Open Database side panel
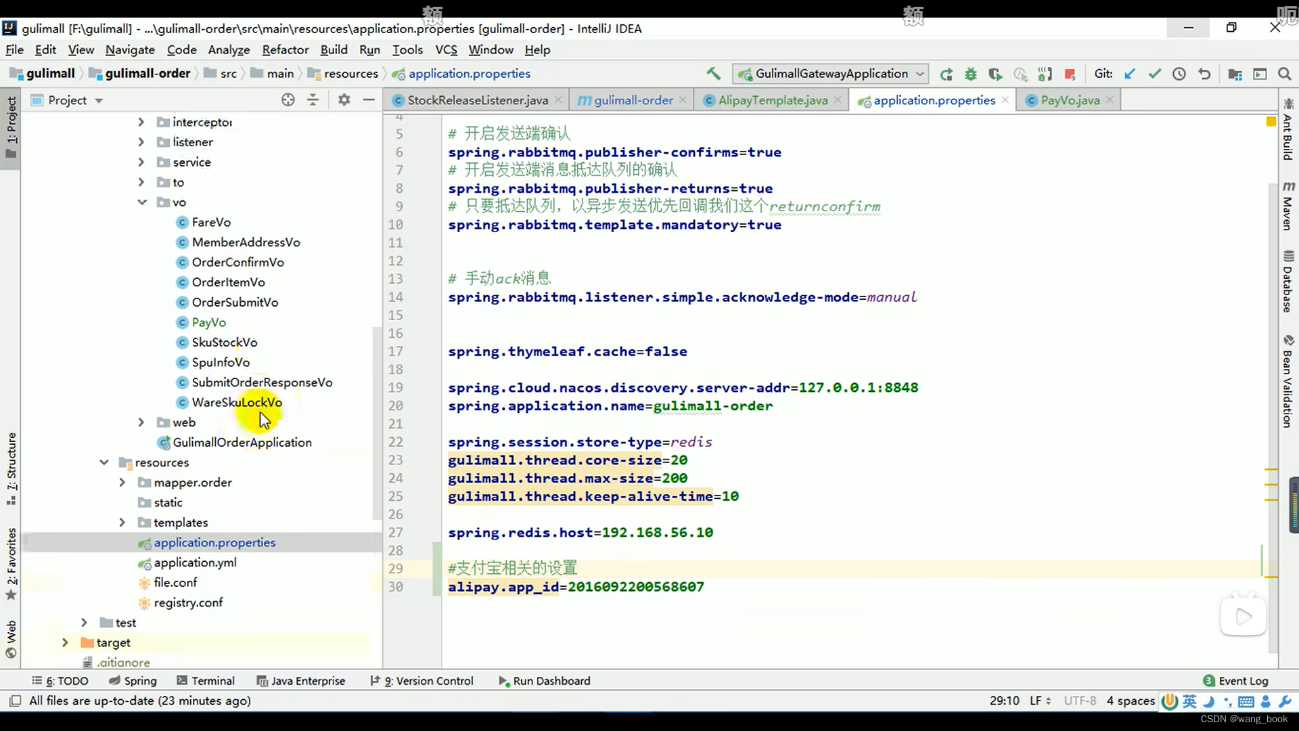Viewport: 1299px width, 731px height. pyautogui.click(x=1287, y=282)
